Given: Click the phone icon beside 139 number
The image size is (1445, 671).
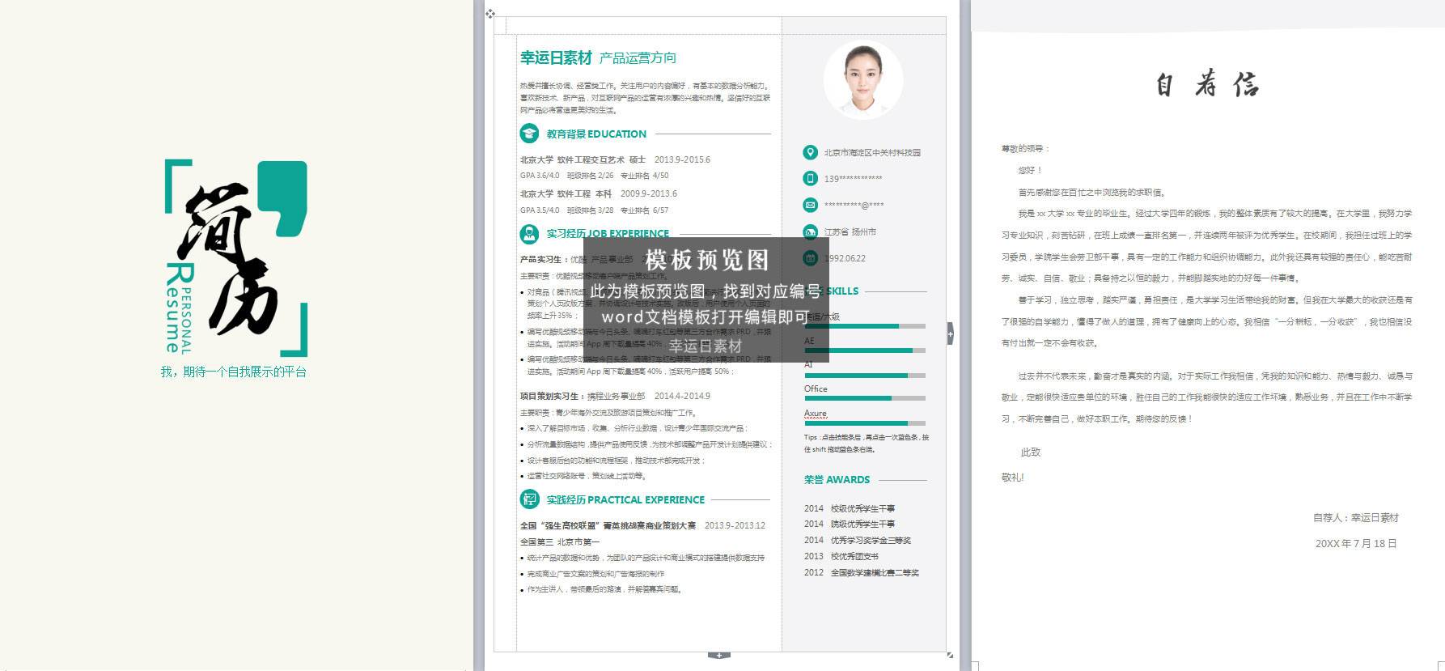Looking at the screenshot, I should 810,178.
